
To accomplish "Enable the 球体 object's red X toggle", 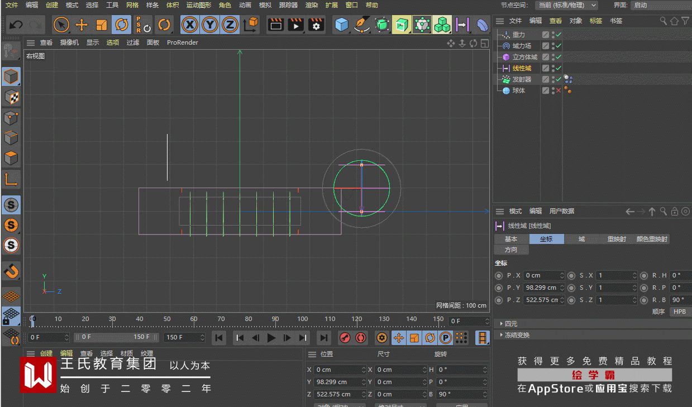I will tap(558, 90).
